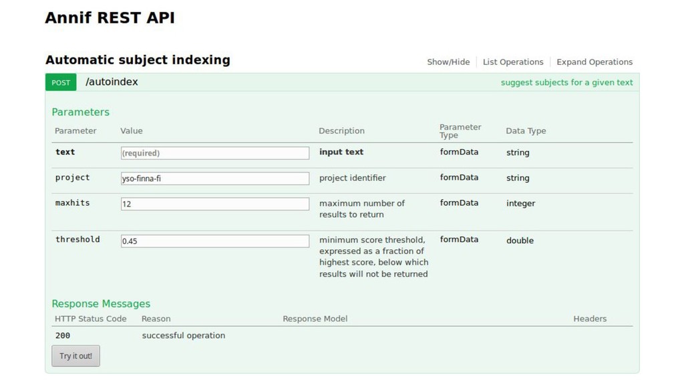This screenshot has height=385, width=684.
Task: Click the project field containing yso-finna-fi
Action: pos(214,178)
